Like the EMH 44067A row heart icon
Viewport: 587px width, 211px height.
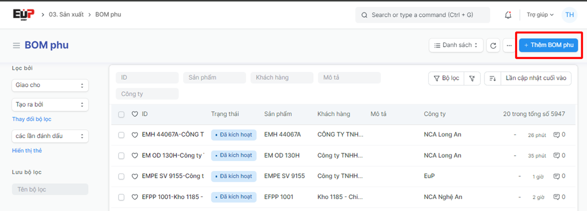click(x=134, y=134)
